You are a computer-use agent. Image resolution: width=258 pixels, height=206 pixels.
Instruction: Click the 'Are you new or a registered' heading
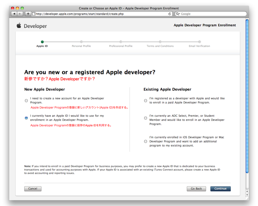(90, 72)
